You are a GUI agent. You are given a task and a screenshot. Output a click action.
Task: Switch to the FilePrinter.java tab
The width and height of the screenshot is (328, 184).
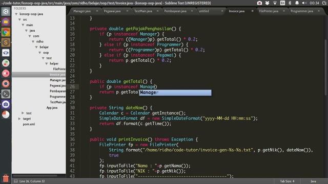(x=269, y=11)
